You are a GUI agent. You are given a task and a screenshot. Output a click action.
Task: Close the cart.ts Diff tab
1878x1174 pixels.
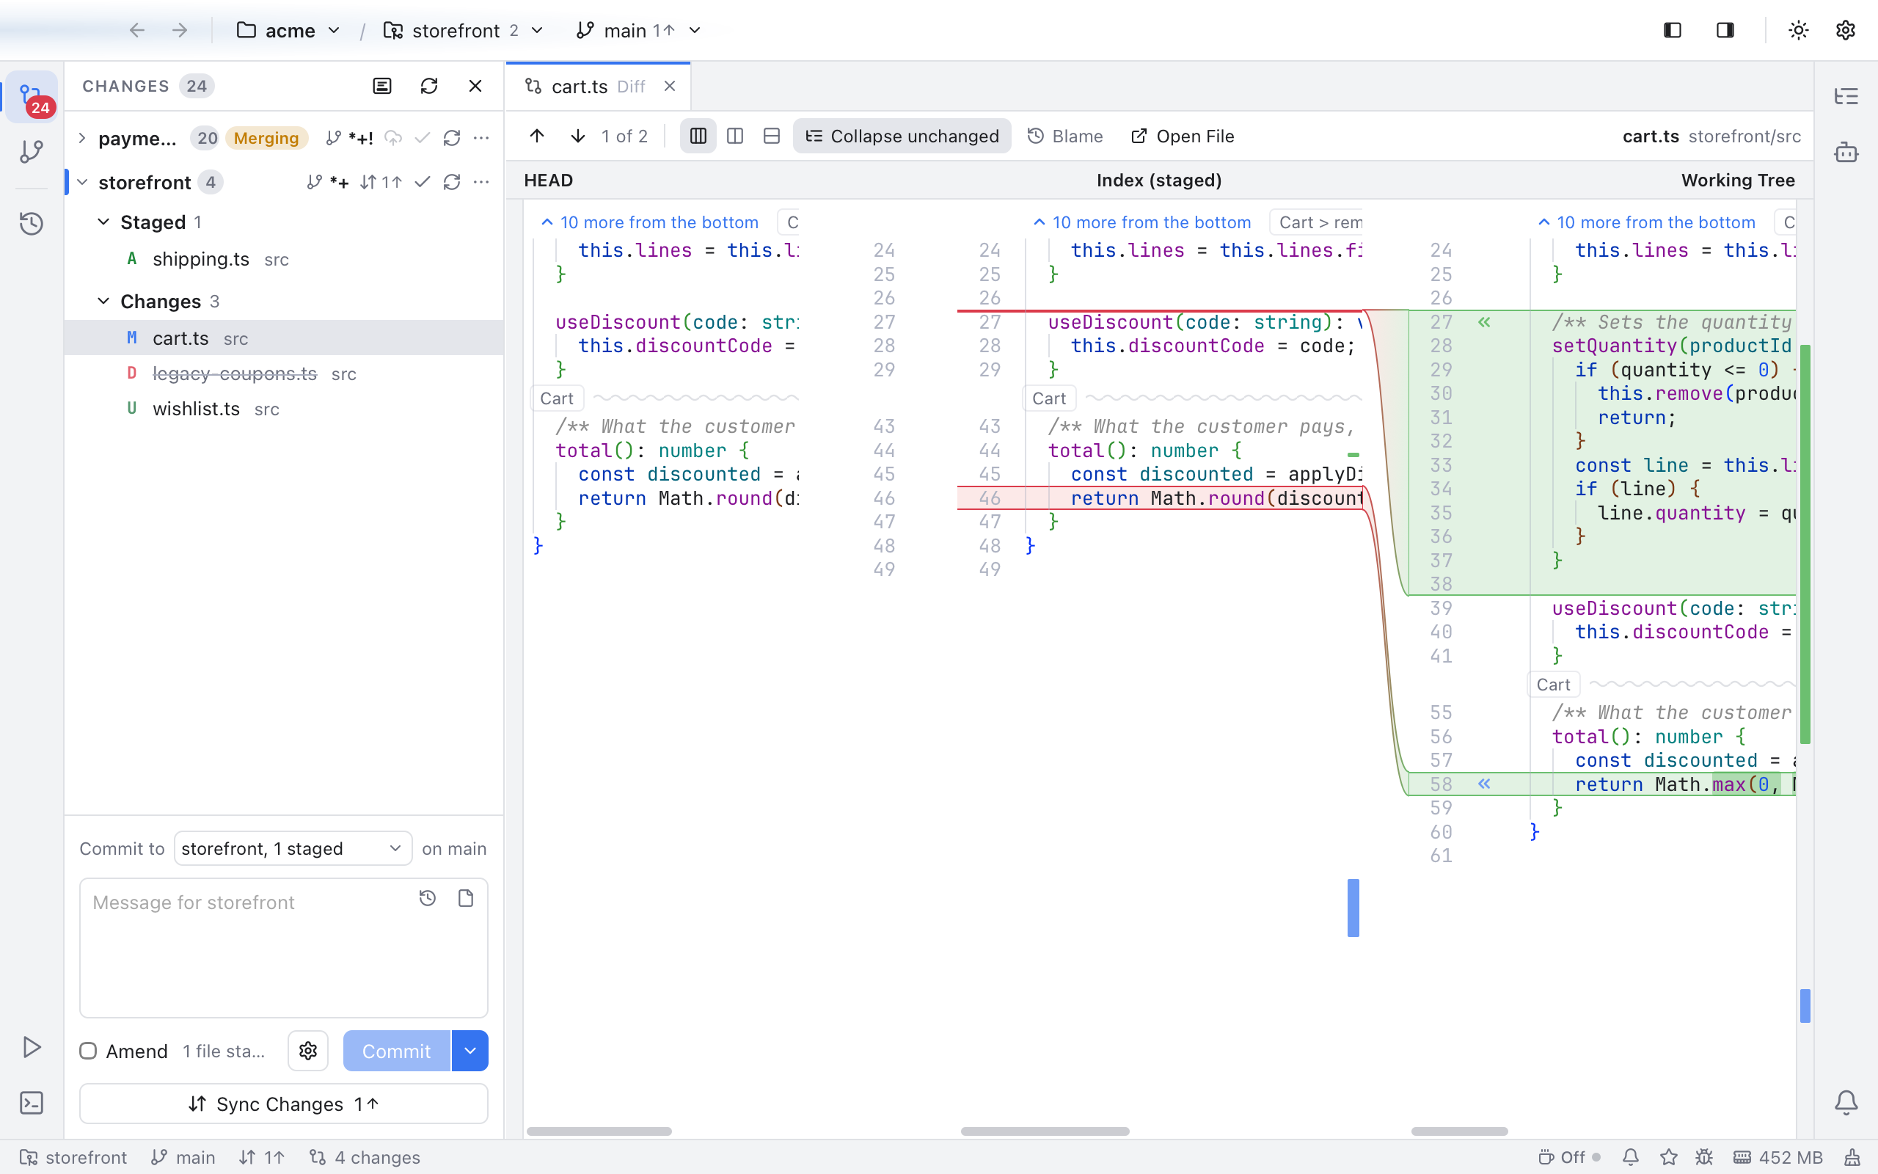(x=670, y=86)
